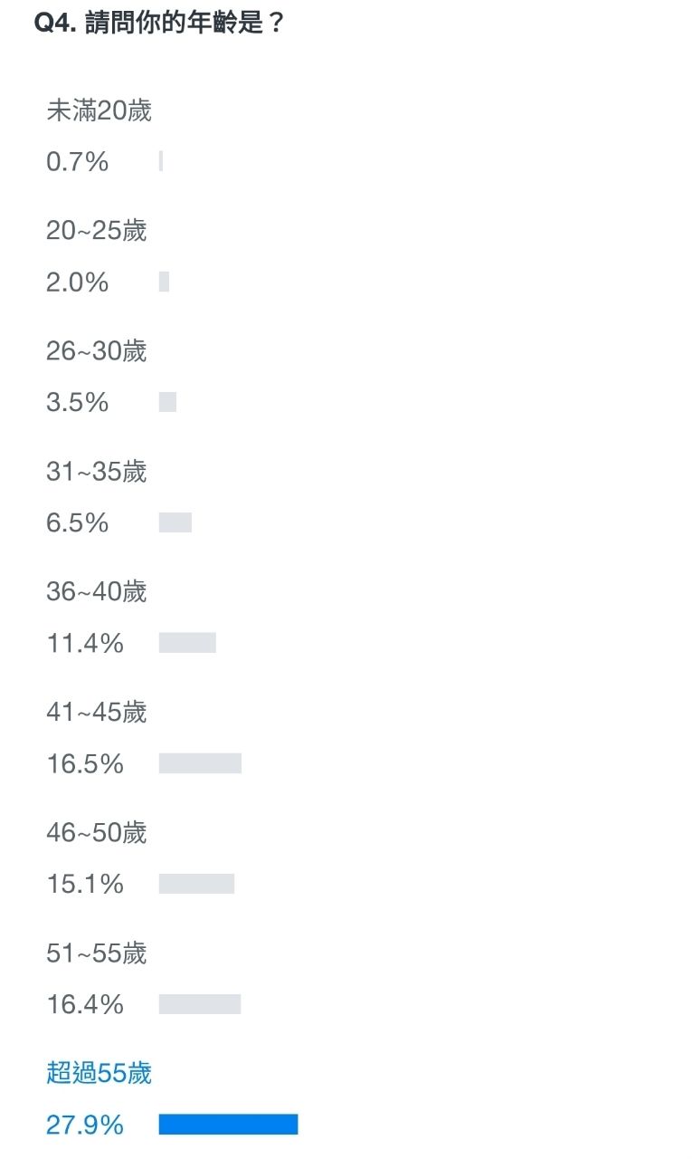Click the Q4 age question title
This screenshot has height=1159, width=692.
pyautogui.click(x=159, y=24)
